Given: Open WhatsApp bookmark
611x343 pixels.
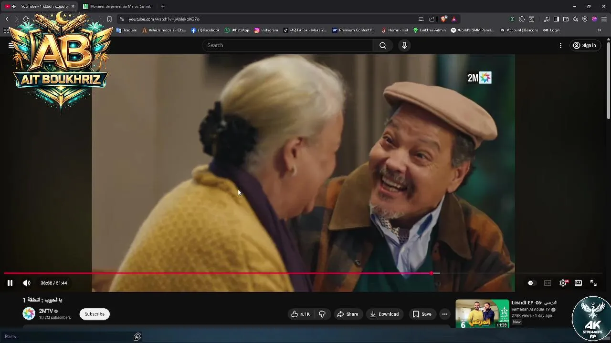Looking at the screenshot, I should pyautogui.click(x=237, y=30).
